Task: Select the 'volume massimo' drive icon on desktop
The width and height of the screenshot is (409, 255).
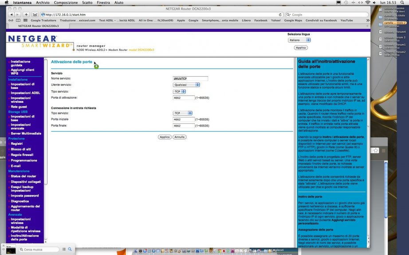Action: [x=381, y=10]
